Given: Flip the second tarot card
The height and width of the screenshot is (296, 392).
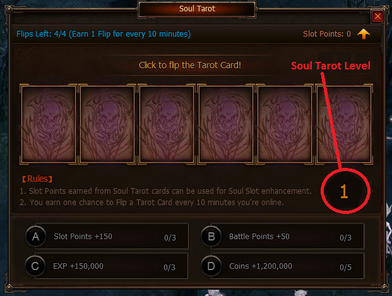Looking at the screenshot, I should click(107, 124).
